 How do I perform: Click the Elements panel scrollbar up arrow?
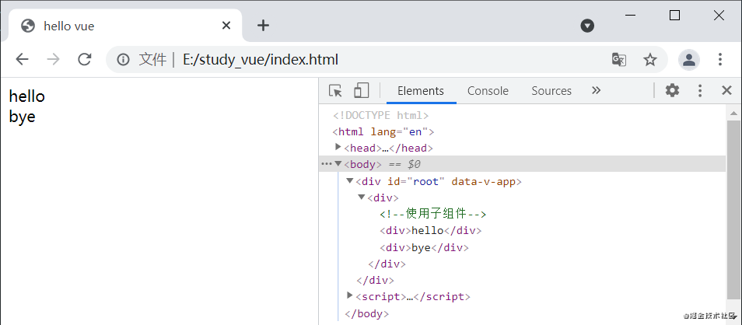tap(734, 113)
